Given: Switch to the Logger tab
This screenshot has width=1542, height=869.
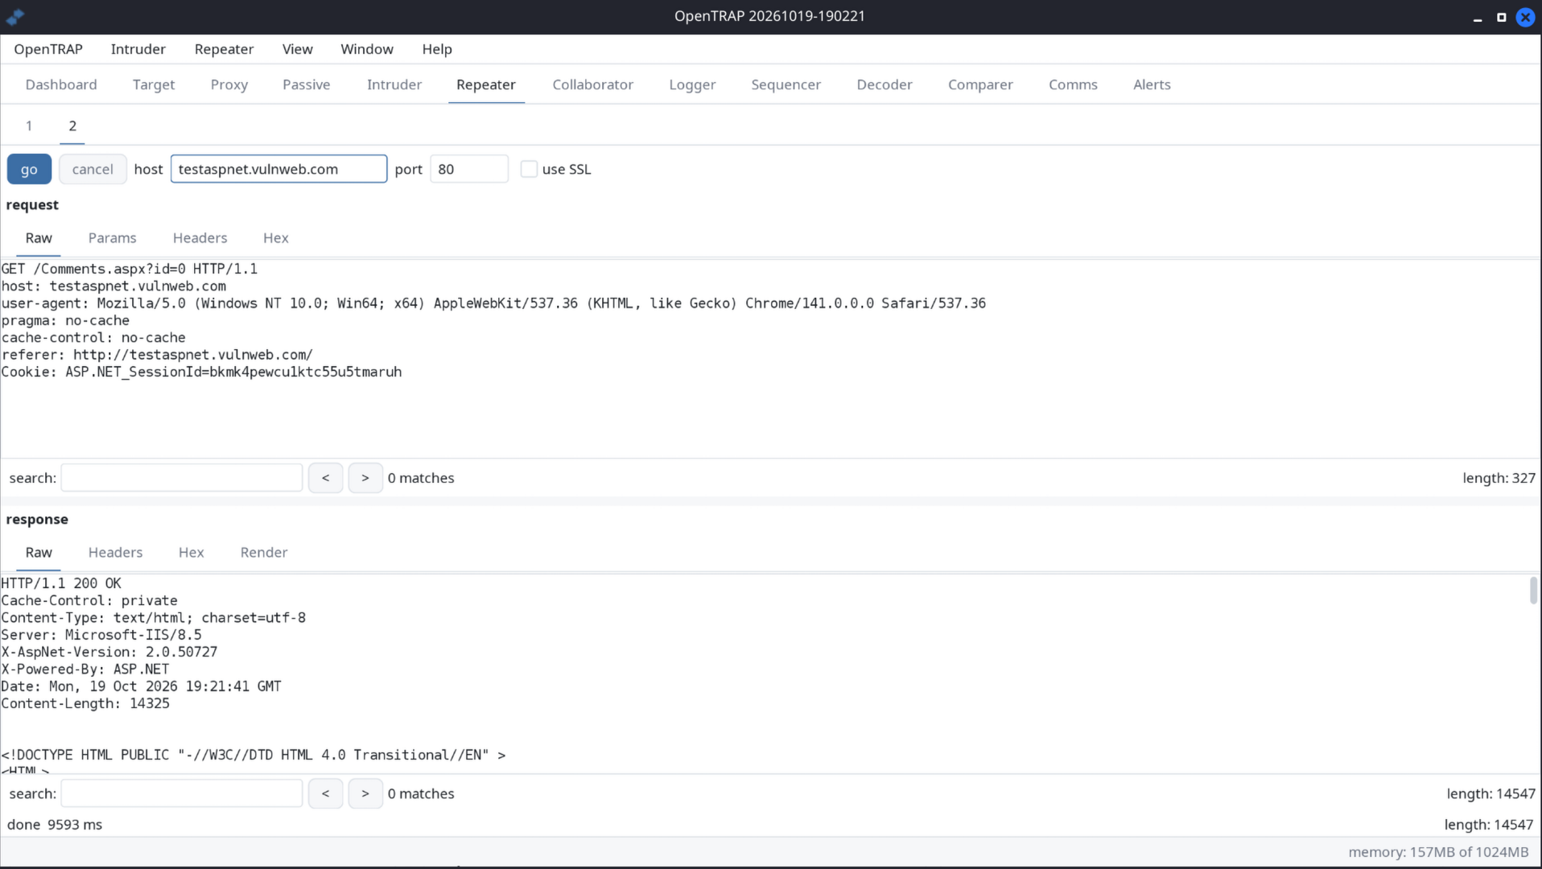Looking at the screenshot, I should pos(692,84).
